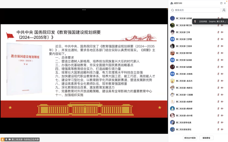Screen dimensions: 228x142
Task: Close the members panel
Action: point(225,3)
